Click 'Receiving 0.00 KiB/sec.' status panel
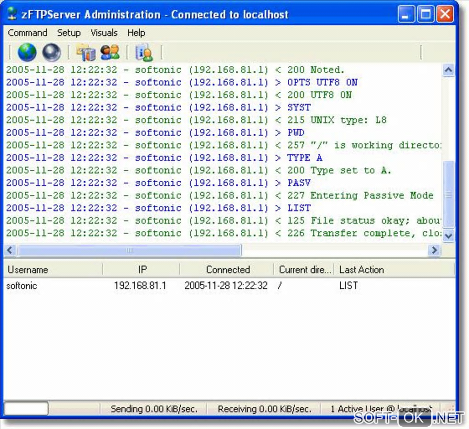469x429 pixels. (x=264, y=409)
